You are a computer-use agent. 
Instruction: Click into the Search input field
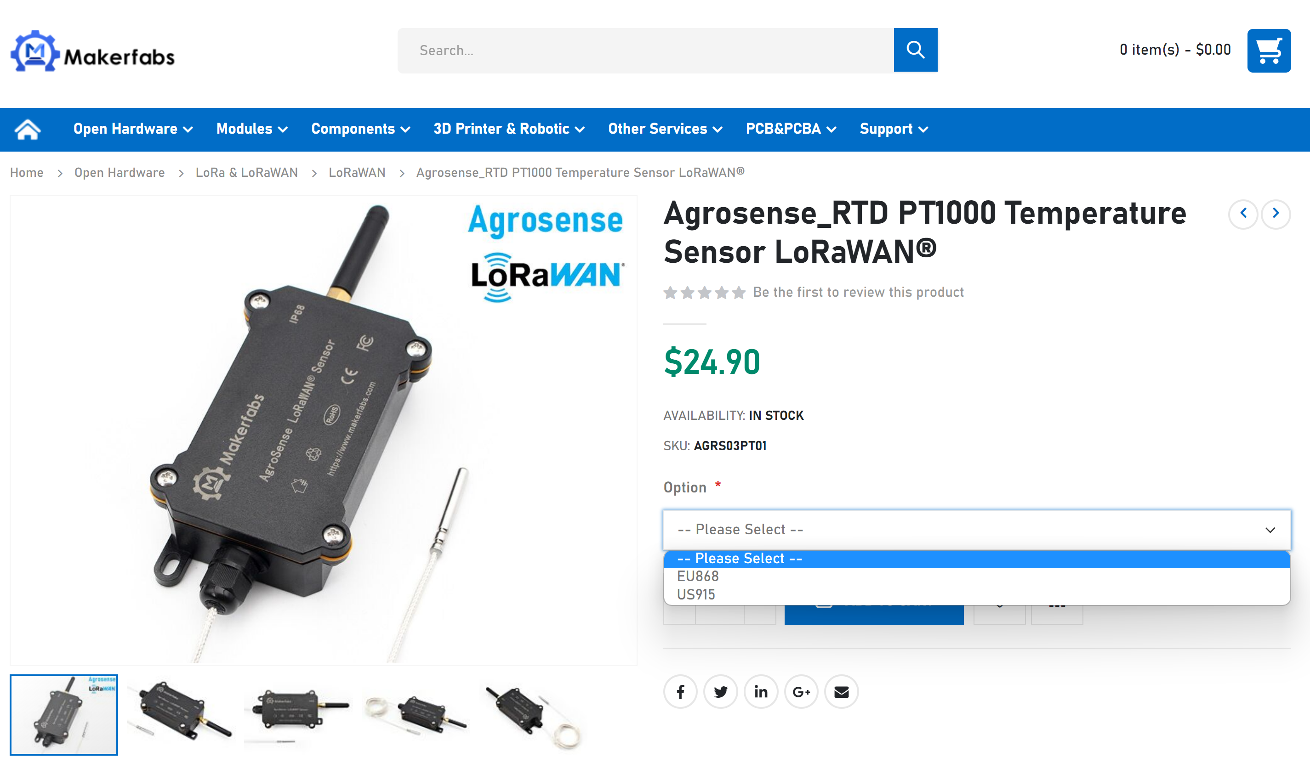645,50
